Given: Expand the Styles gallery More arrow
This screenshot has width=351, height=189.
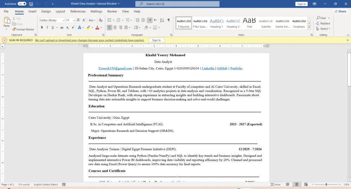Looking at the screenshot, I should click(x=309, y=27).
